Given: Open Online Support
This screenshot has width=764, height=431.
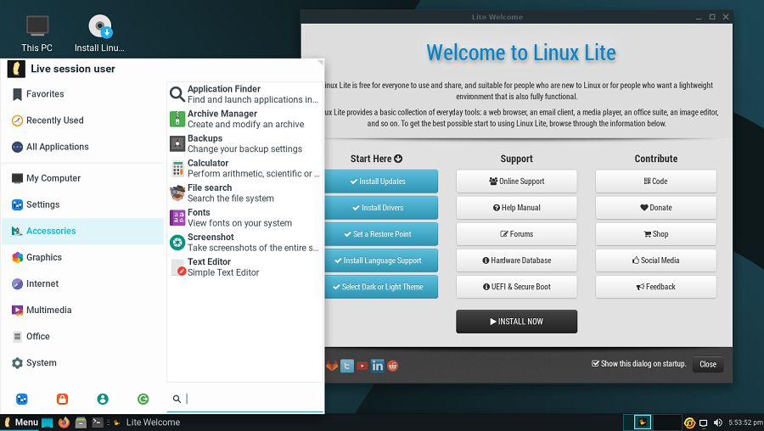Looking at the screenshot, I should [516, 182].
